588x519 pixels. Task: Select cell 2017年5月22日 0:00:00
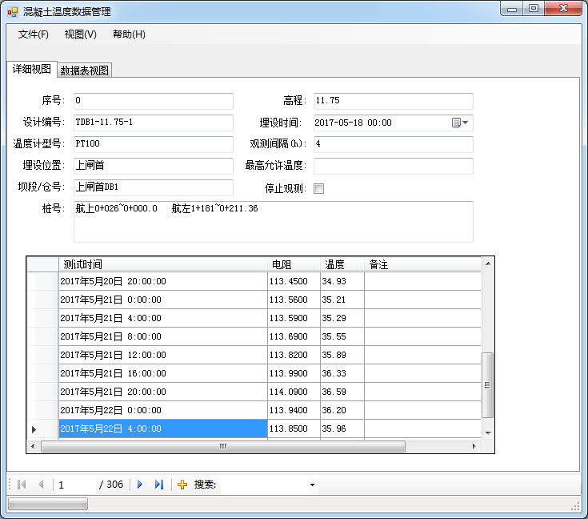click(x=163, y=410)
